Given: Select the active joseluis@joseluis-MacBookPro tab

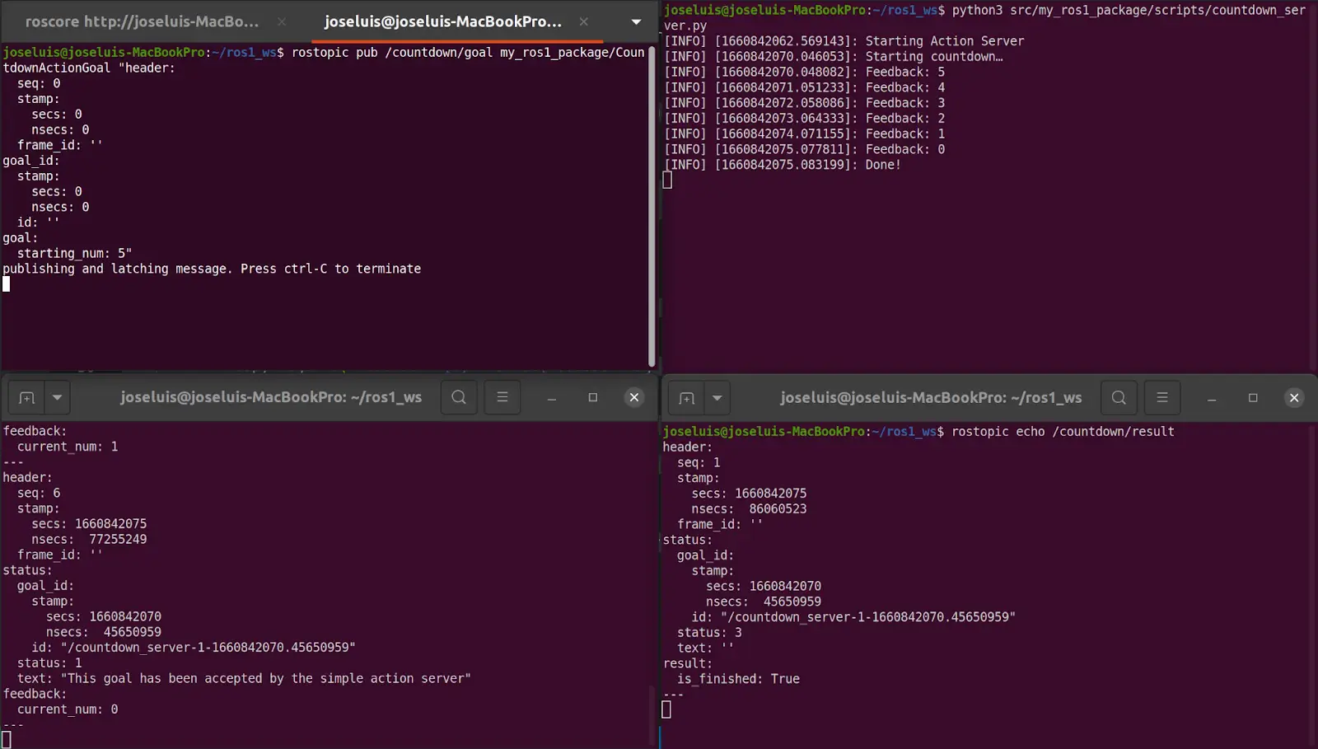Looking at the screenshot, I should tap(442, 21).
